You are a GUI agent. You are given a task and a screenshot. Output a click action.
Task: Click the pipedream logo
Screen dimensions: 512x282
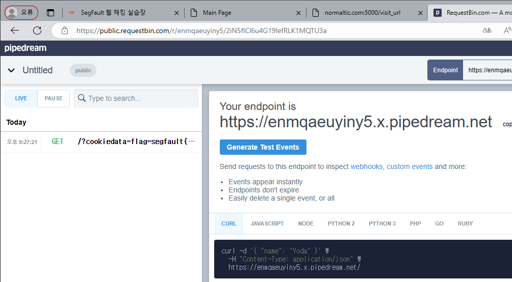(25, 48)
